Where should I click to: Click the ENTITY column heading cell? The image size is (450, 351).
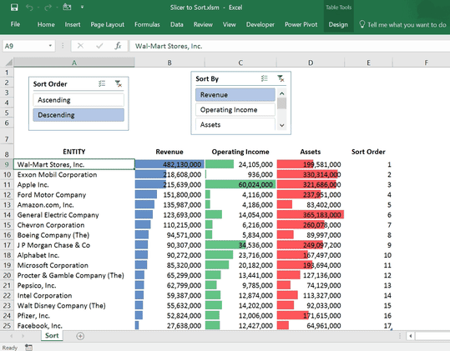coord(74,152)
